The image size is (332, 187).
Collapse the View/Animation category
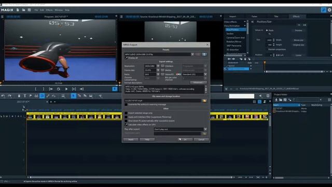pos(245,26)
